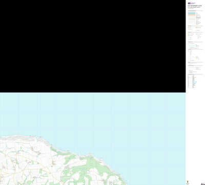Click the black blank area above the sea
The height and width of the screenshot is (185, 205).
[93, 46]
